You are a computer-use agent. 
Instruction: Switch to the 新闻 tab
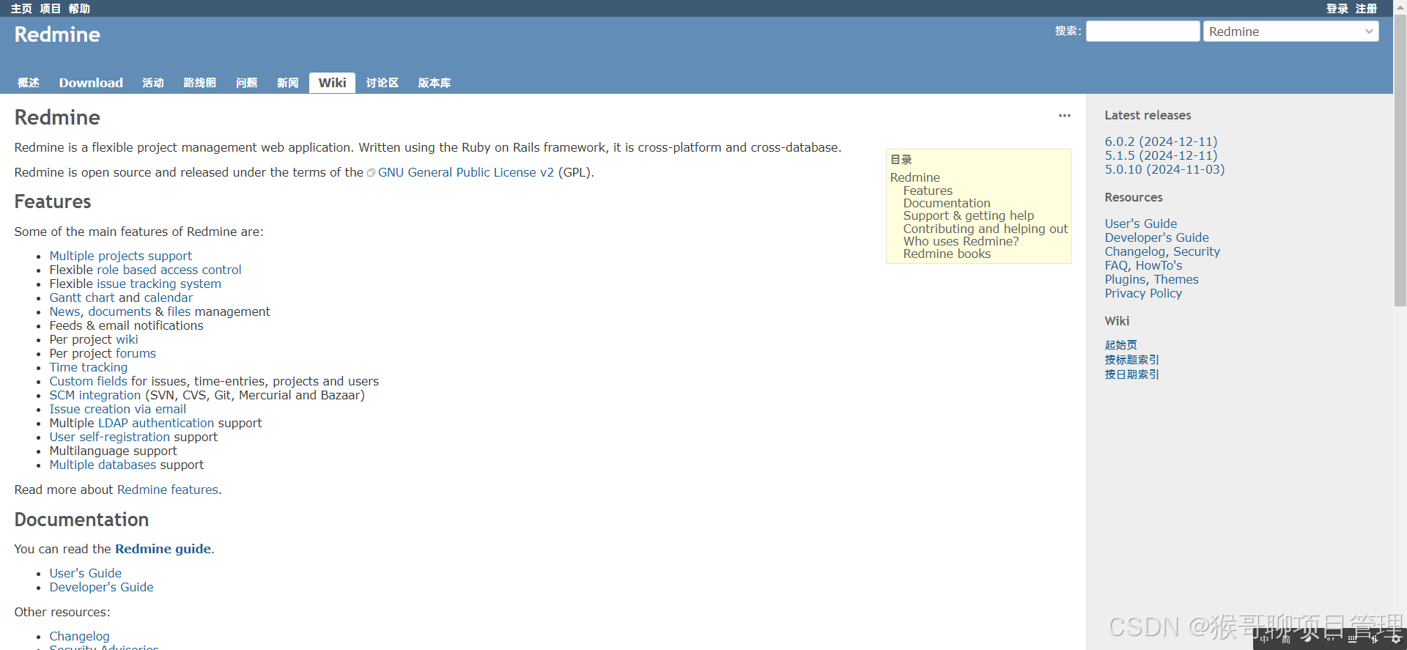point(287,83)
